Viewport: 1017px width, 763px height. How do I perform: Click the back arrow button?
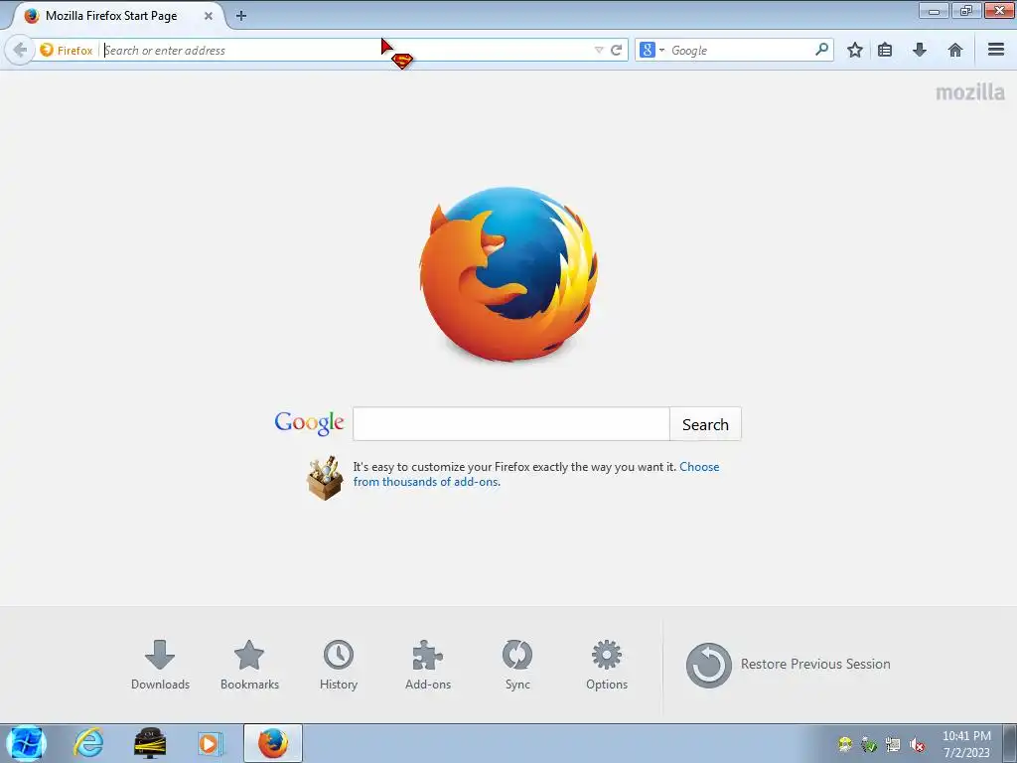point(20,50)
